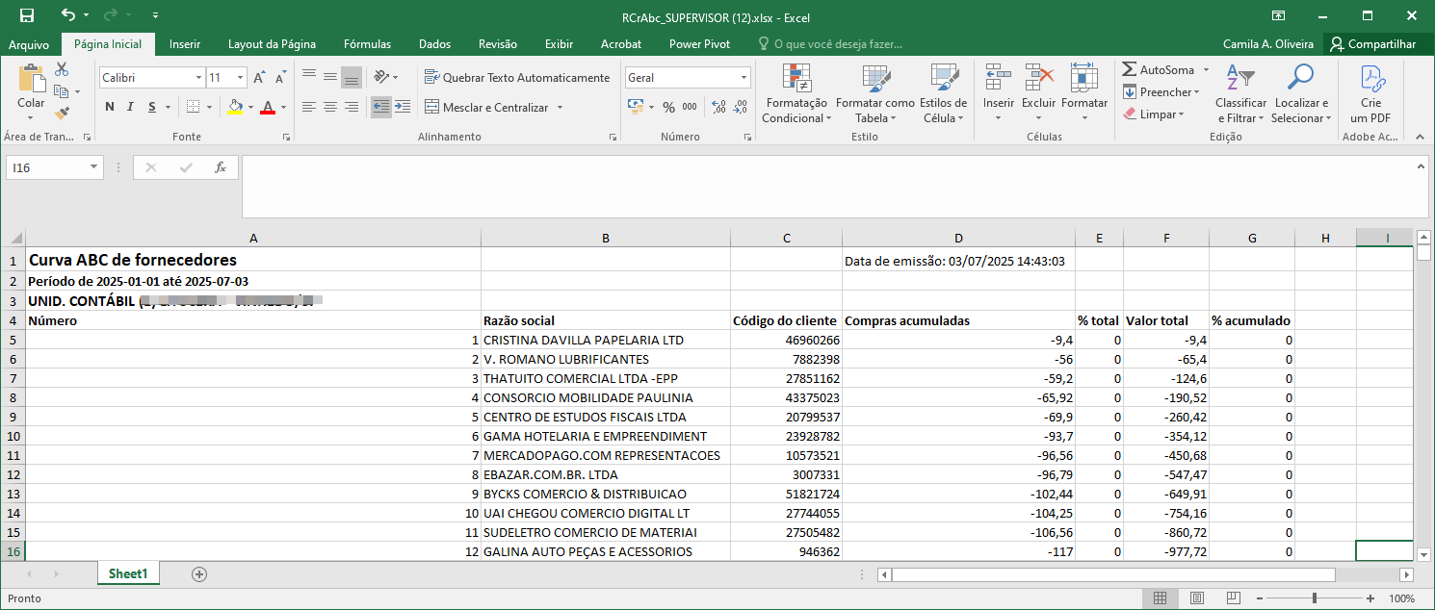Image resolution: width=1435 pixels, height=610 pixels.
Task: Apply red font color
Action: 268,107
